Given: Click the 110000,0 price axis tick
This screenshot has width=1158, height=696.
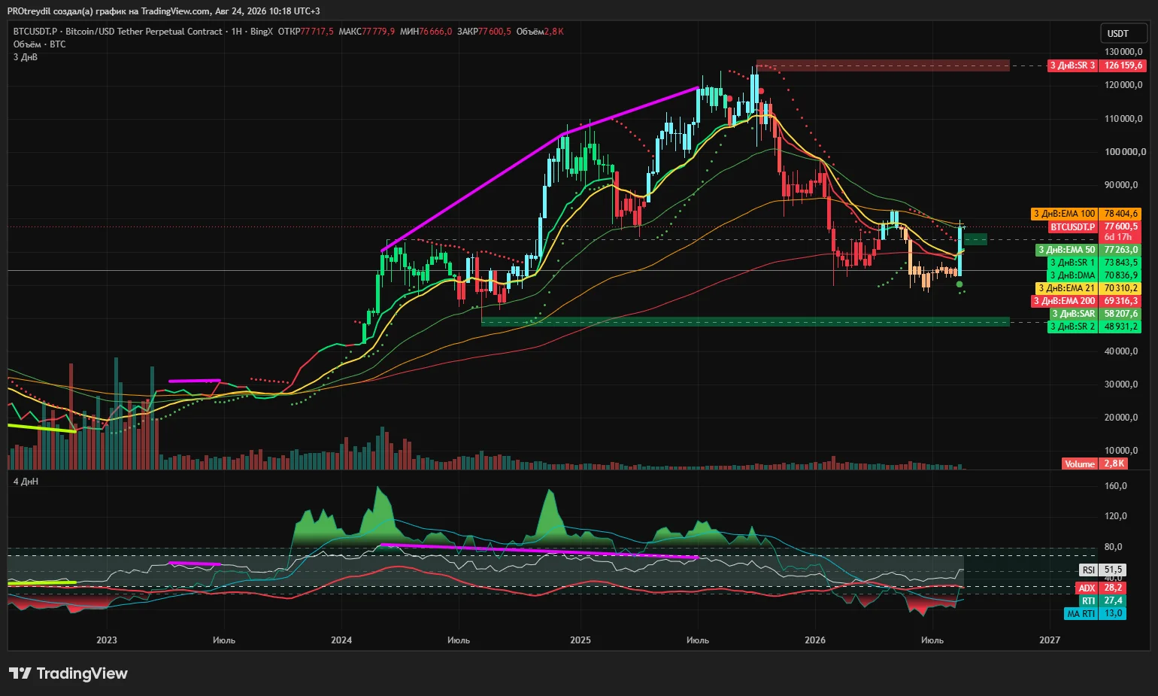Looking at the screenshot, I should (x=1123, y=119).
